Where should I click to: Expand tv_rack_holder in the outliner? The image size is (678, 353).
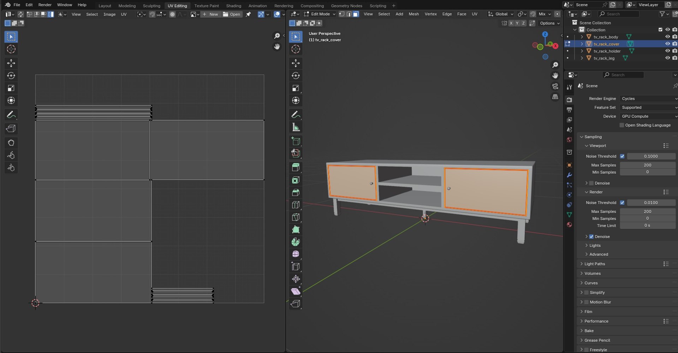click(582, 51)
